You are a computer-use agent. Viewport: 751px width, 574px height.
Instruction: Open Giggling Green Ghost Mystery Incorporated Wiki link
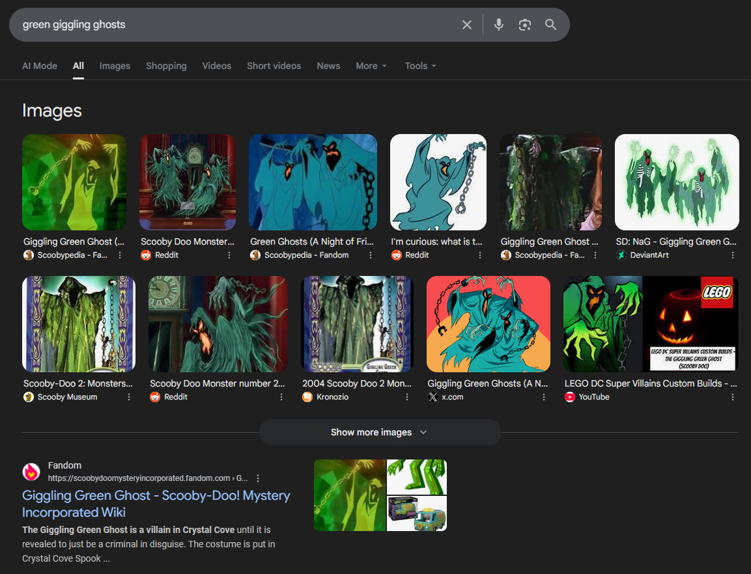click(156, 504)
